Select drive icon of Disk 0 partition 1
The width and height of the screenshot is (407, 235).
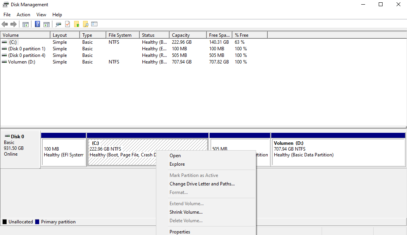click(x=4, y=49)
